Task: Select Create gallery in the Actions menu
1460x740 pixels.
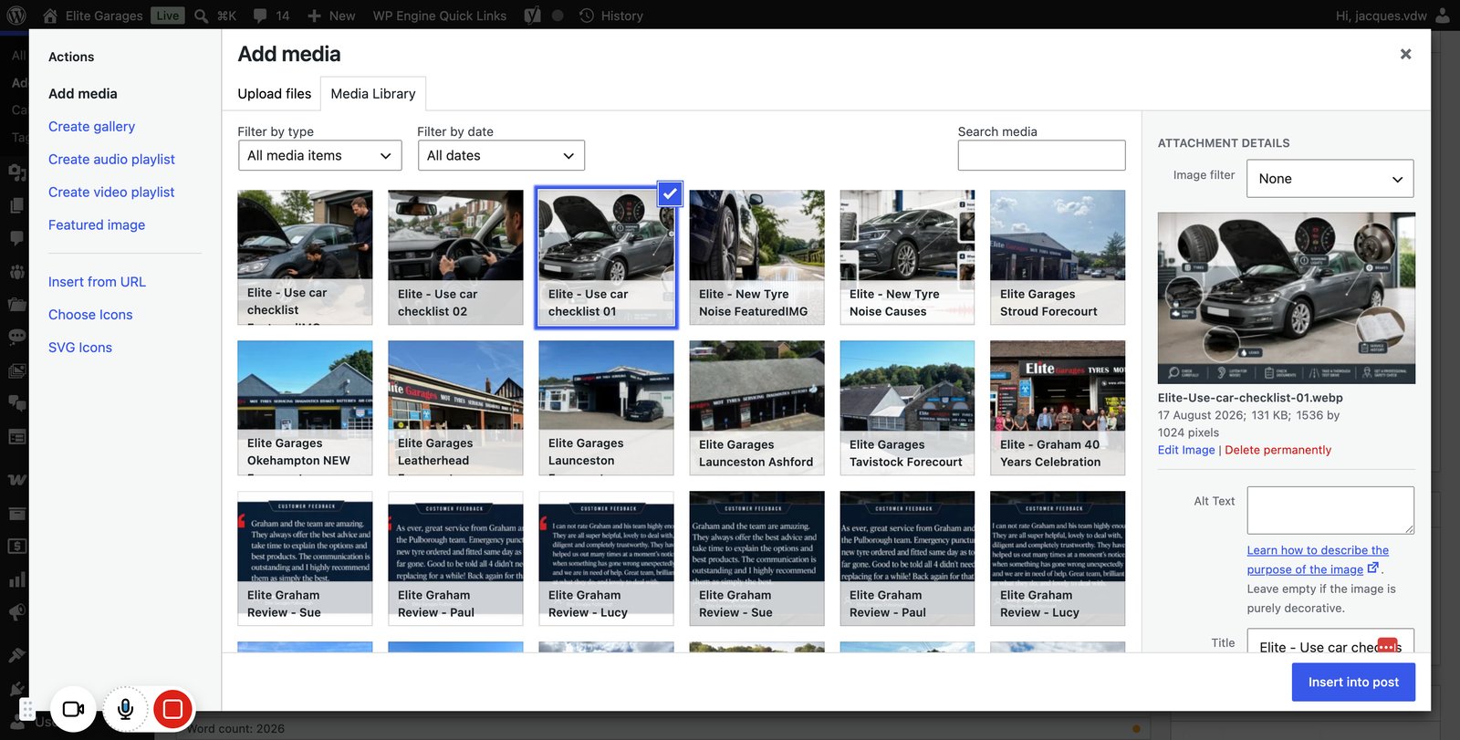Action: click(91, 127)
